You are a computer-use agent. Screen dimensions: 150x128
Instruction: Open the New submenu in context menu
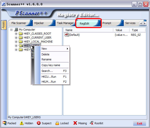coord(55,49)
